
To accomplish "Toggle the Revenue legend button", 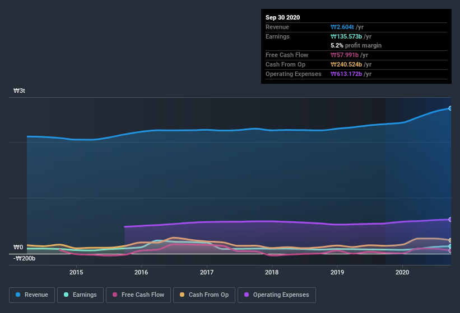I will click(32, 295).
